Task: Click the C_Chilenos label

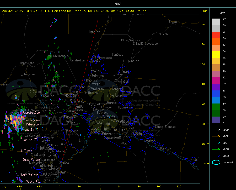Action: click(x=27, y=74)
